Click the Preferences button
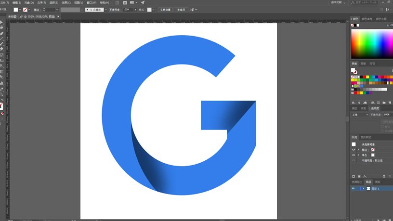Image resolution: width=393 pixels, height=221 pixels. click(181, 10)
